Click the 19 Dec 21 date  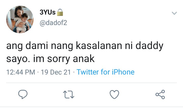[x=56, y=72]
